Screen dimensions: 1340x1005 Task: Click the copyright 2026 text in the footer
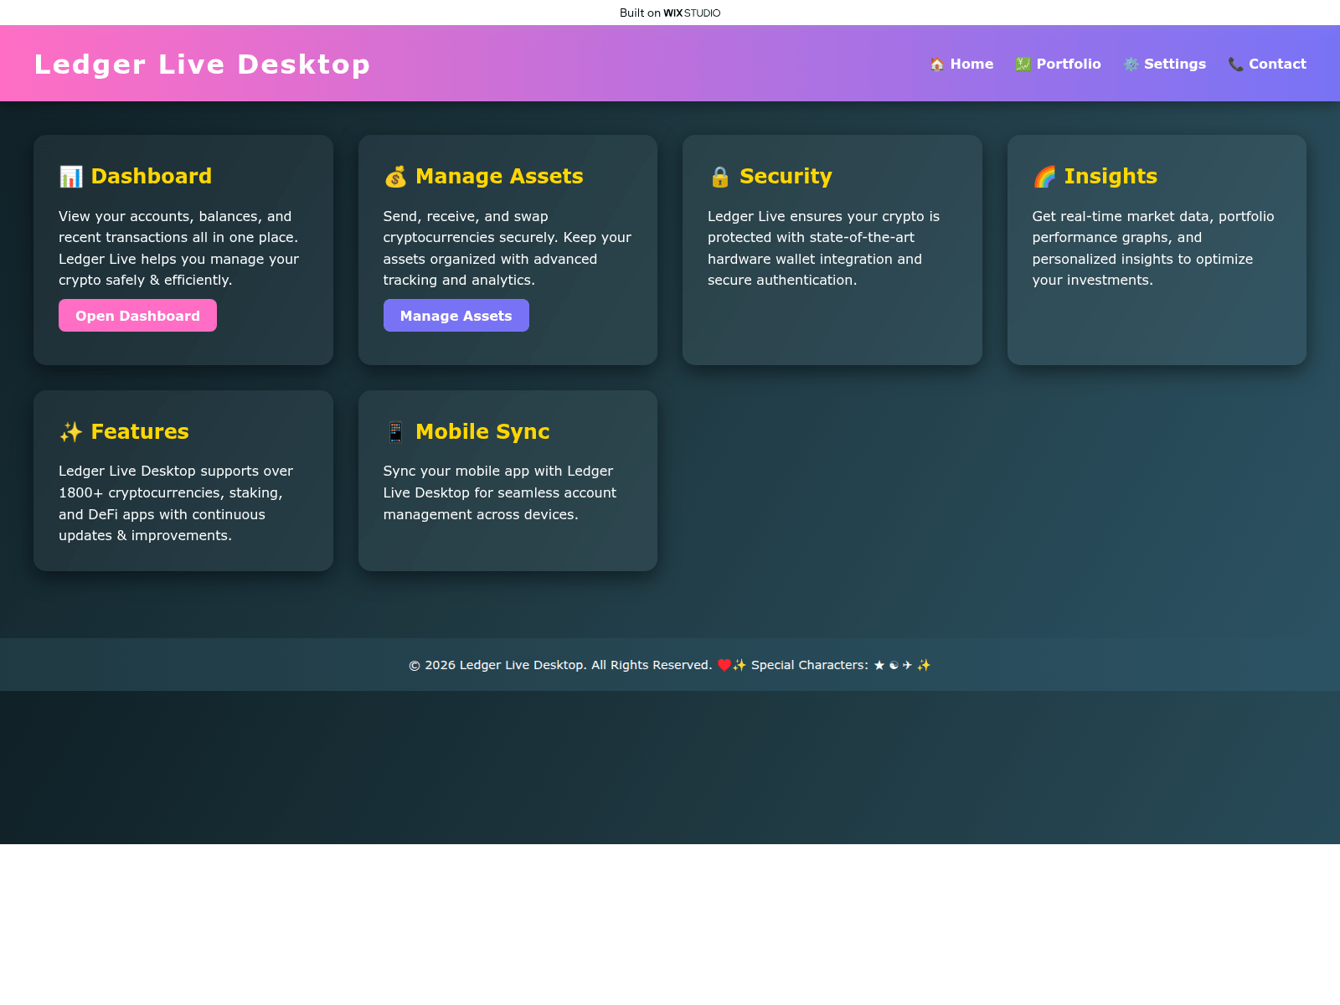(560, 665)
